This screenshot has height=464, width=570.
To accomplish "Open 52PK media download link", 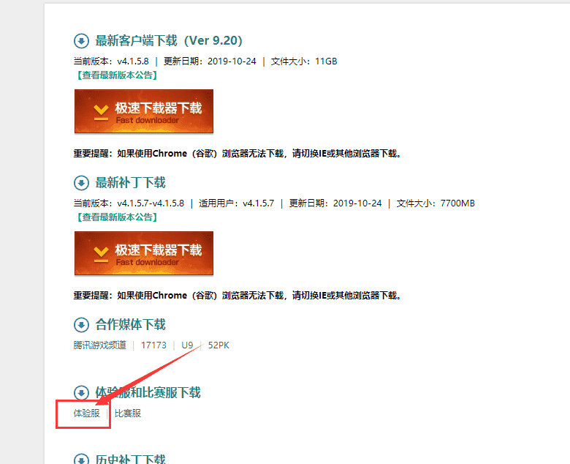I will tap(218, 345).
